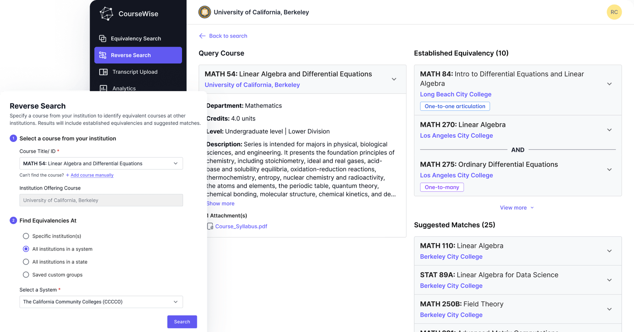This screenshot has height=332, width=634.
Task: Click the CourseWise logo icon
Action: (106, 13)
